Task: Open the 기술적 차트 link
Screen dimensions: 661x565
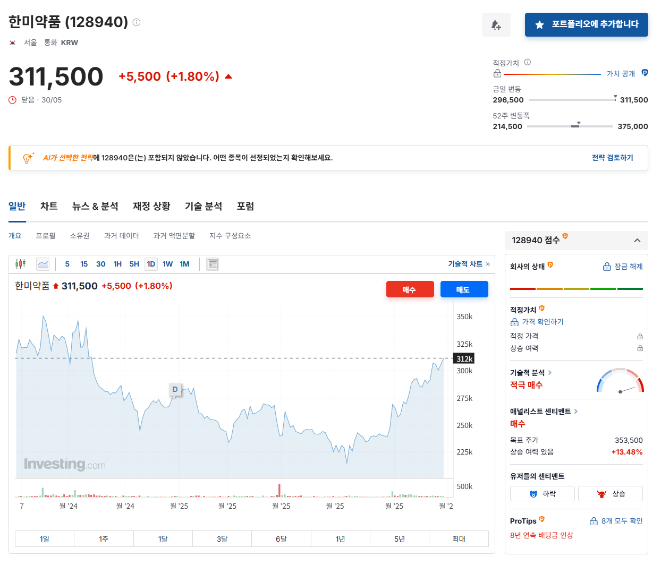Action: 469,264
